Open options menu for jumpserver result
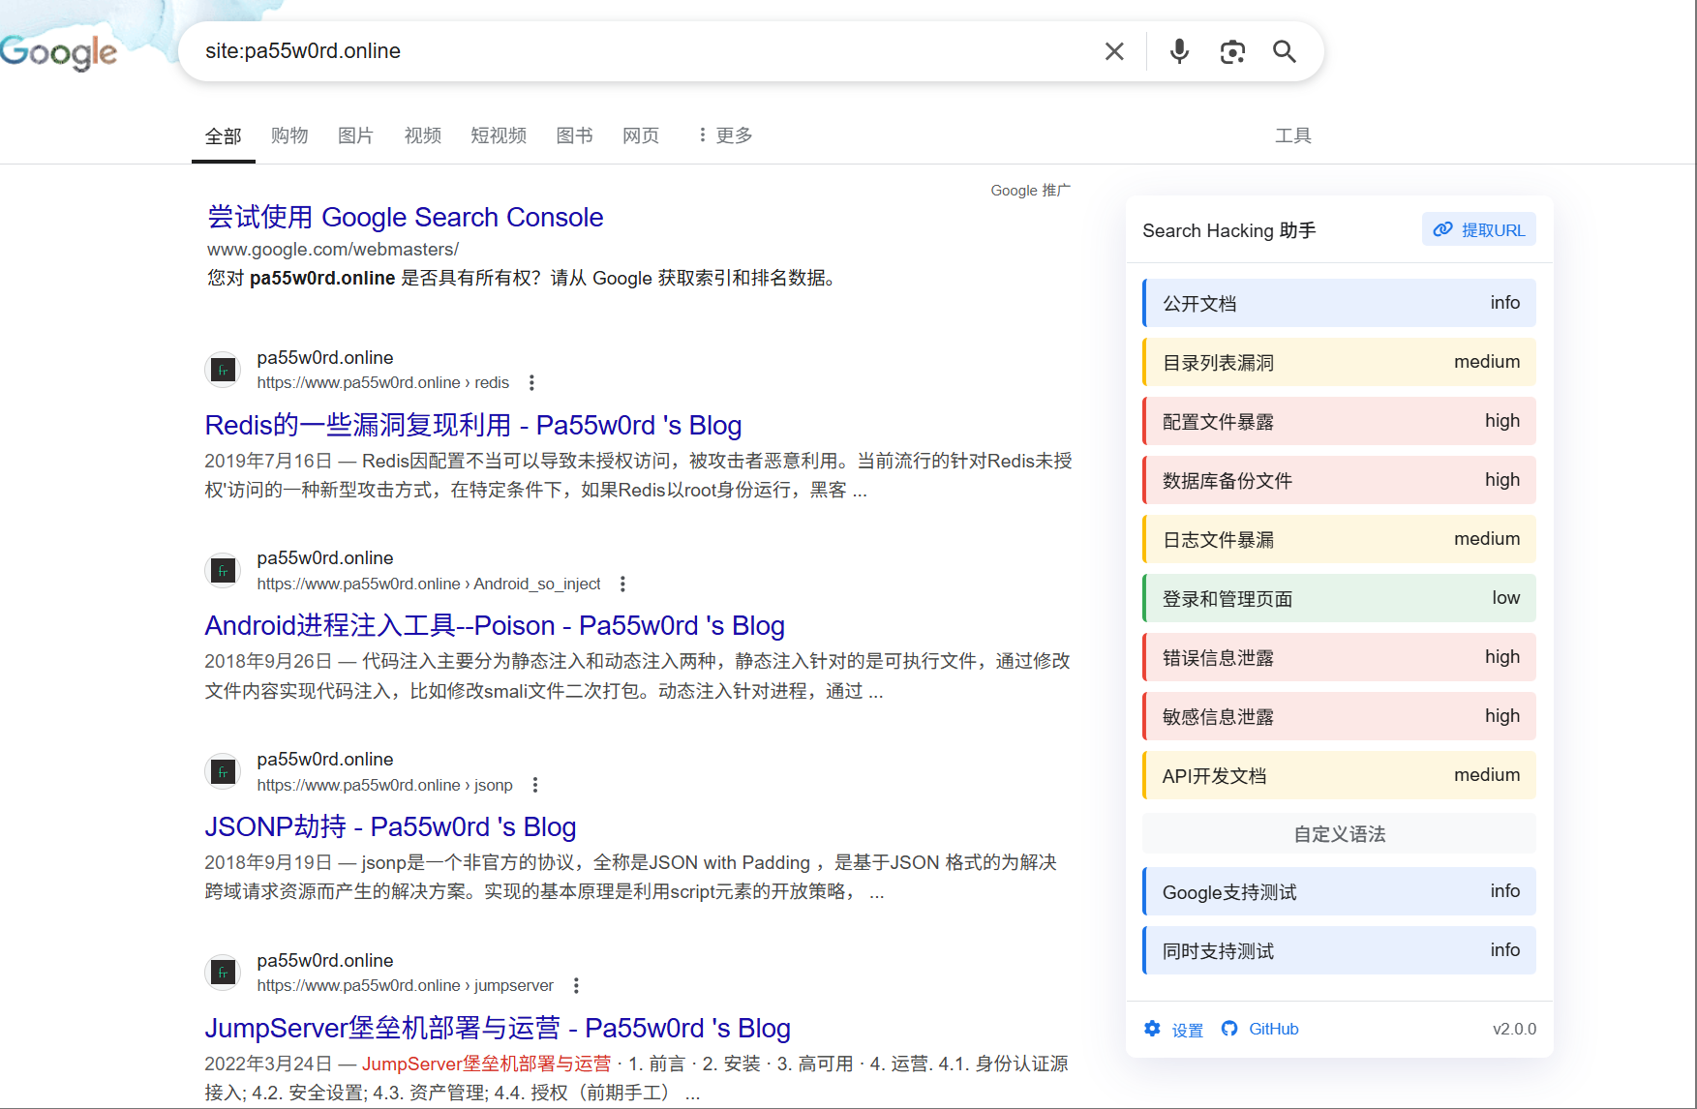Screen dimensions: 1697x1109 576,985
